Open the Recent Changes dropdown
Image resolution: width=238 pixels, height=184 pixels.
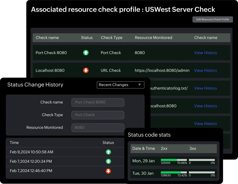(120, 85)
